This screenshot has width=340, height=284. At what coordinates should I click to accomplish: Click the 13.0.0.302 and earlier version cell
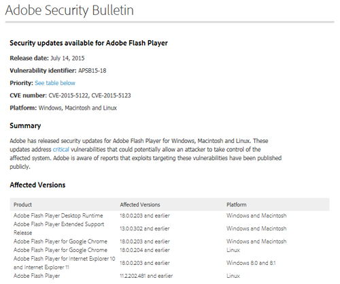point(145,229)
